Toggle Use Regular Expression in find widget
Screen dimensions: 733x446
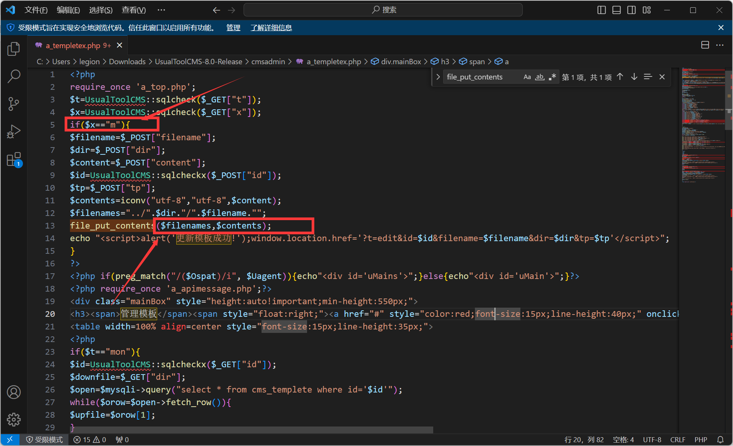tap(552, 77)
